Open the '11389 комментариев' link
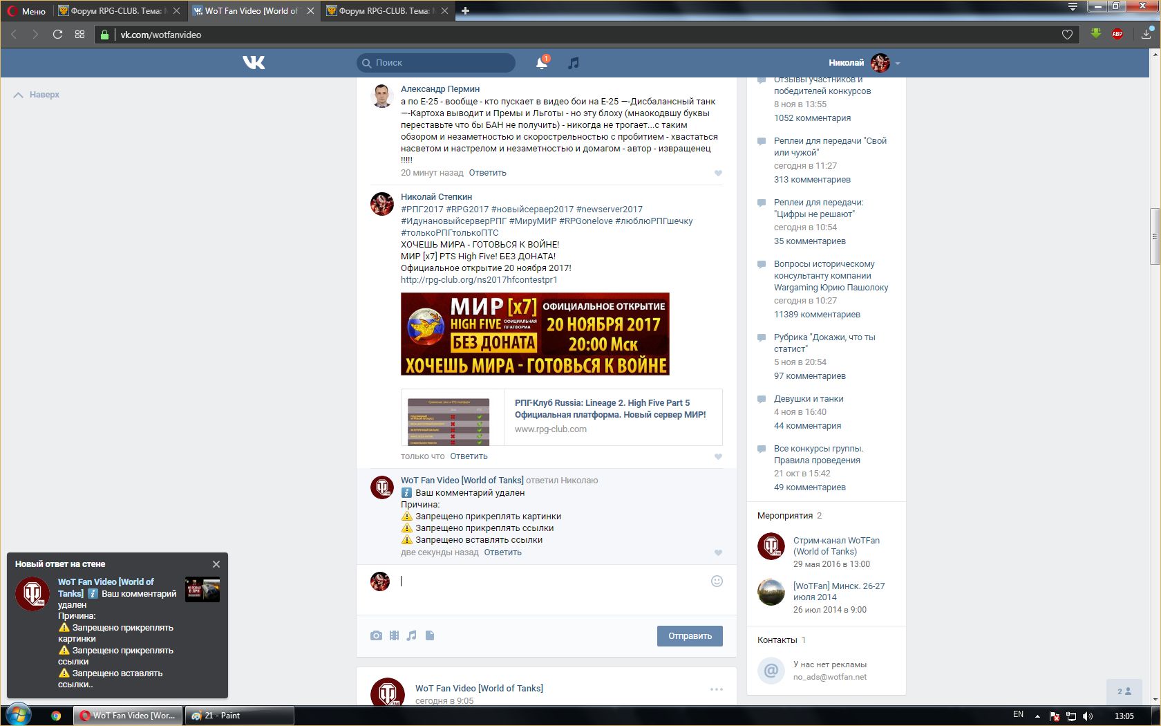This screenshot has width=1161, height=726. pyautogui.click(x=817, y=315)
